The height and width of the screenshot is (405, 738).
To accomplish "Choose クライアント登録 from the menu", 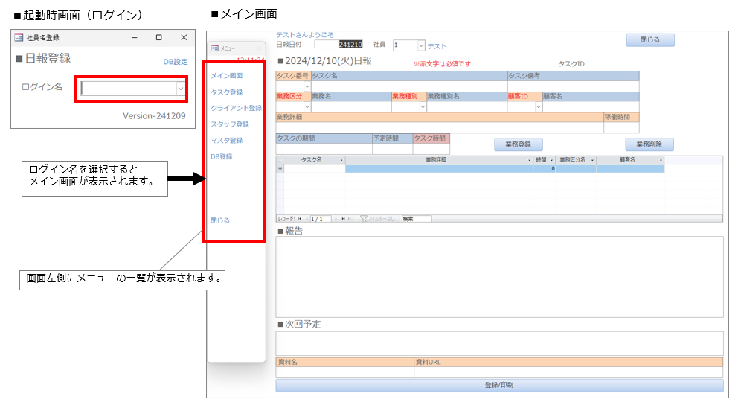I will coord(236,109).
